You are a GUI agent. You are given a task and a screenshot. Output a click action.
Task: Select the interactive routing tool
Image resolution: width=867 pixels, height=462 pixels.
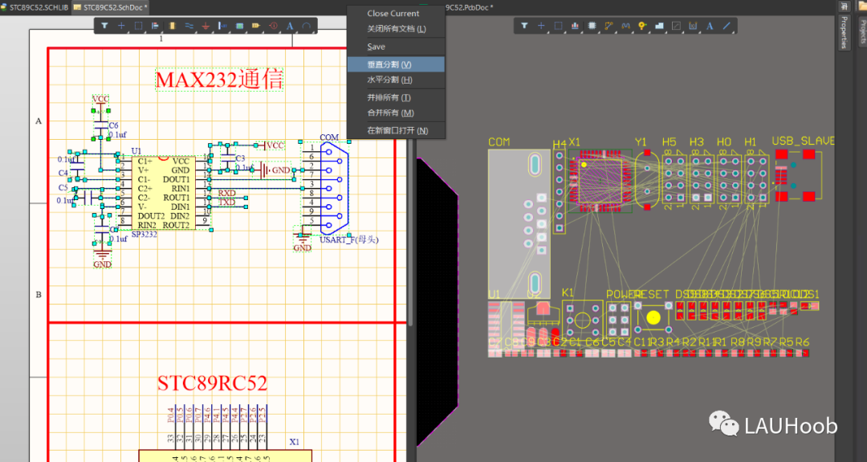tap(609, 26)
